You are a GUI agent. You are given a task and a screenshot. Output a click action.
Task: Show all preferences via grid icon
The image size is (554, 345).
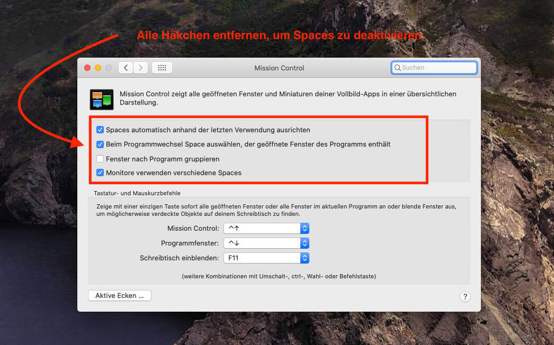point(162,68)
